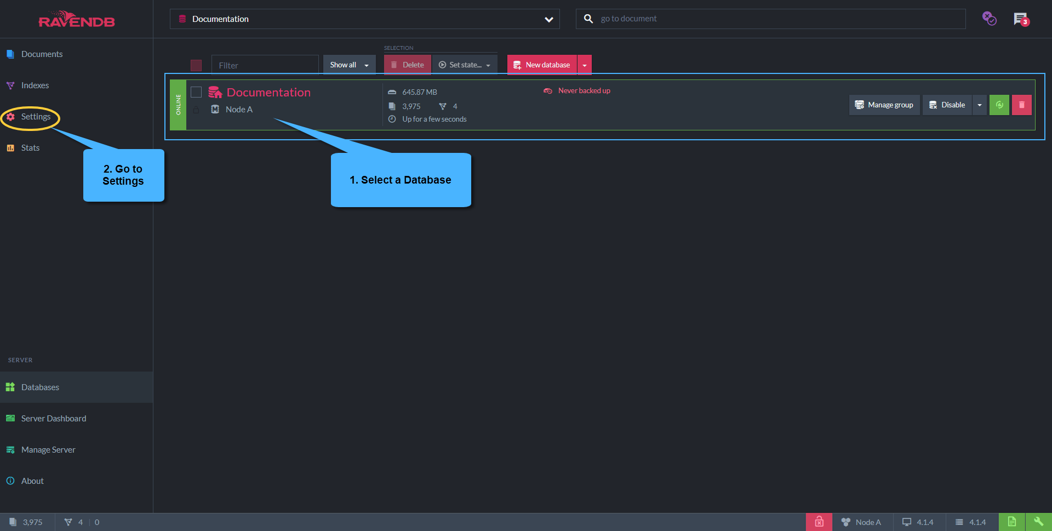The height and width of the screenshot is (531, 1052).
Task: Click the Never backed up link
Action: [584, 90]
